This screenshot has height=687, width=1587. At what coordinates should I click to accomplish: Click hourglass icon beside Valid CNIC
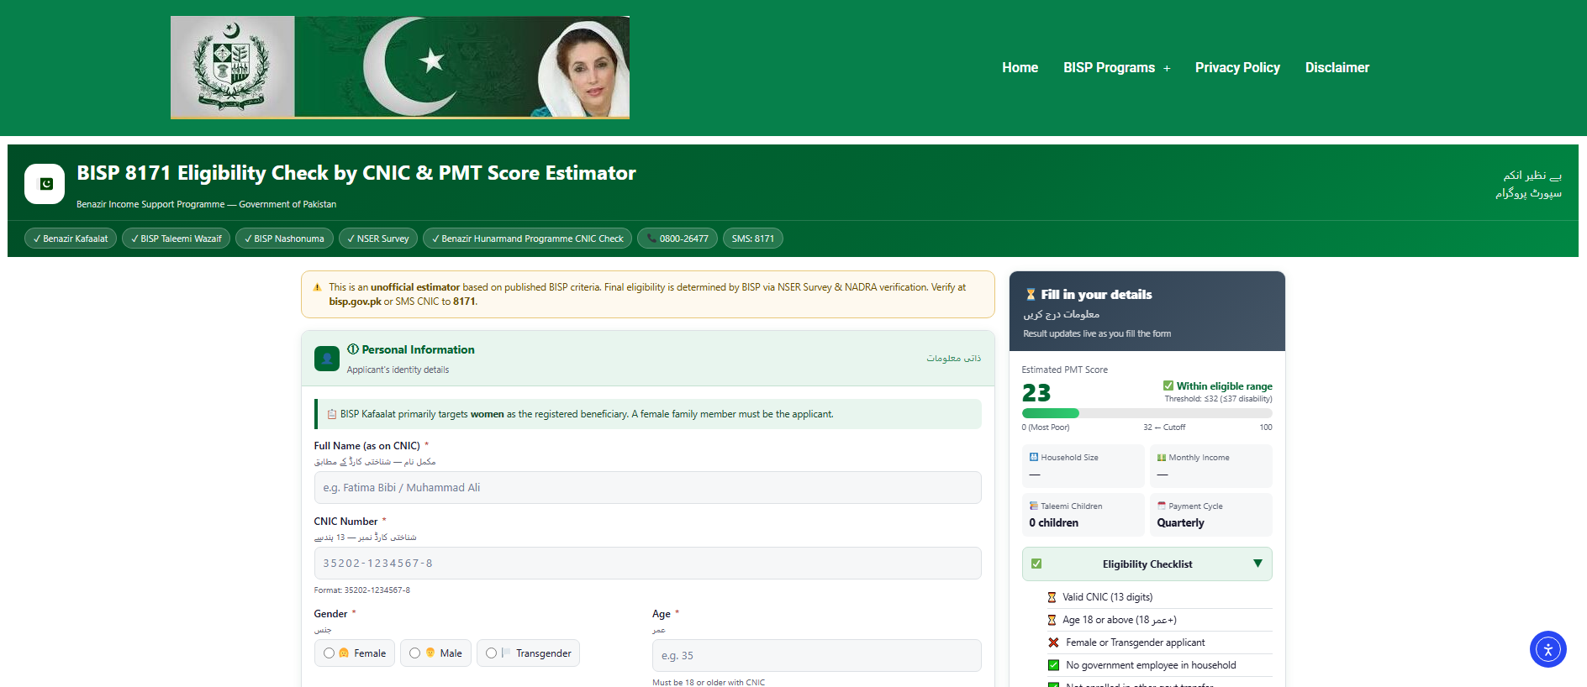click(x=1052, y=598)
